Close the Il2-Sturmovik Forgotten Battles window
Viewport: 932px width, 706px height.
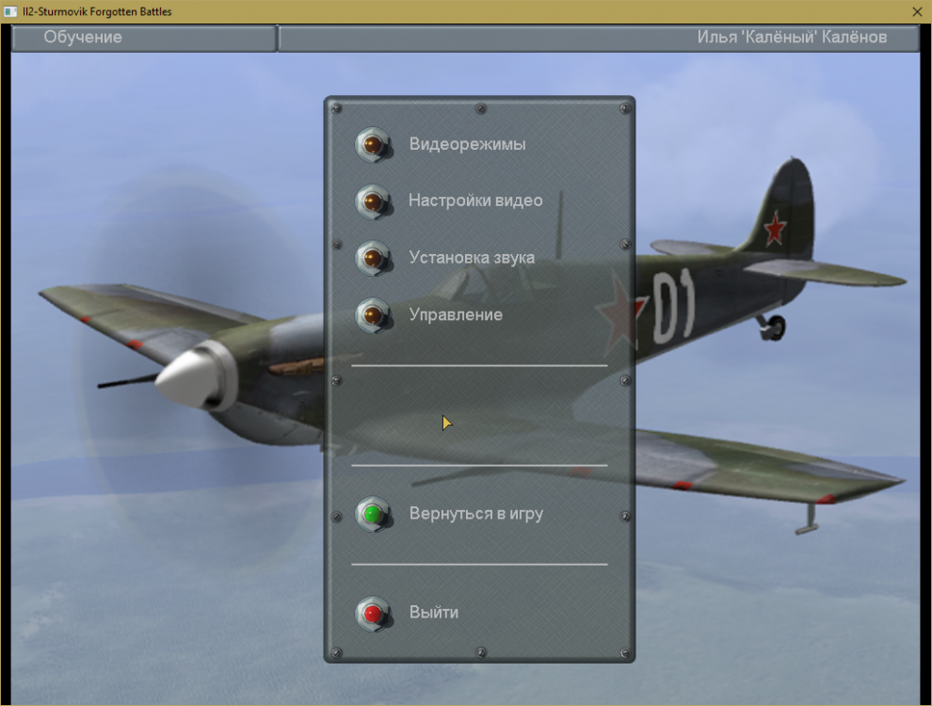(x=917, y=11)
